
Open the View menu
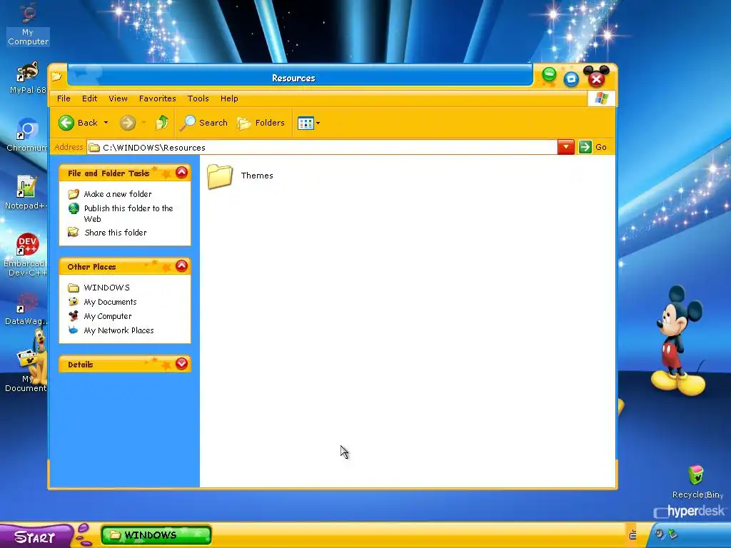pyautogui.click(x=118, y=98)
